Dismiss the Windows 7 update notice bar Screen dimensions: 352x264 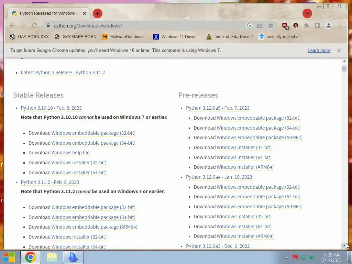(339, 51)
